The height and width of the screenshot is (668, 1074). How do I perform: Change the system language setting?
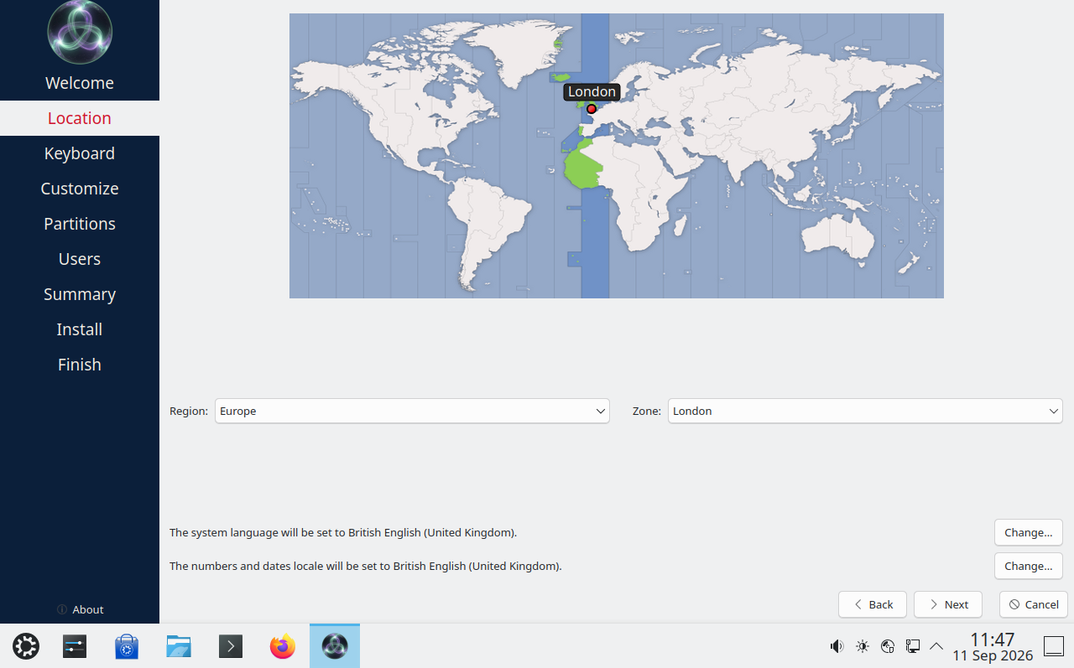coord(1029,532)
